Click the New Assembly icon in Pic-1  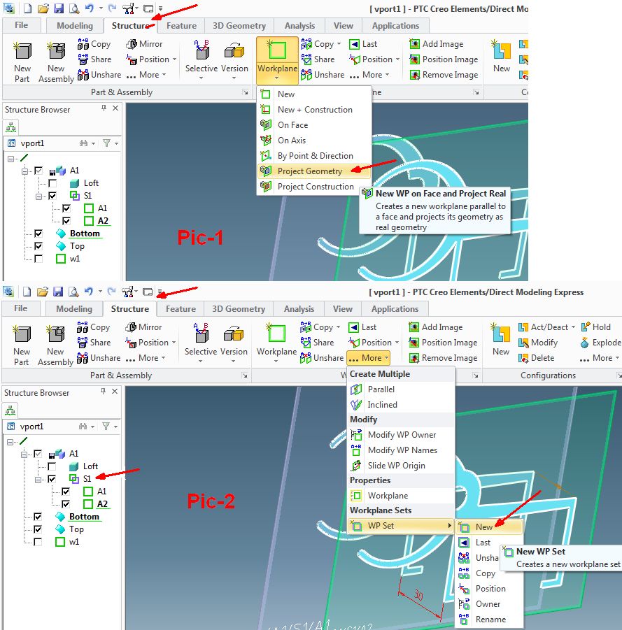(x=56, y=51)
